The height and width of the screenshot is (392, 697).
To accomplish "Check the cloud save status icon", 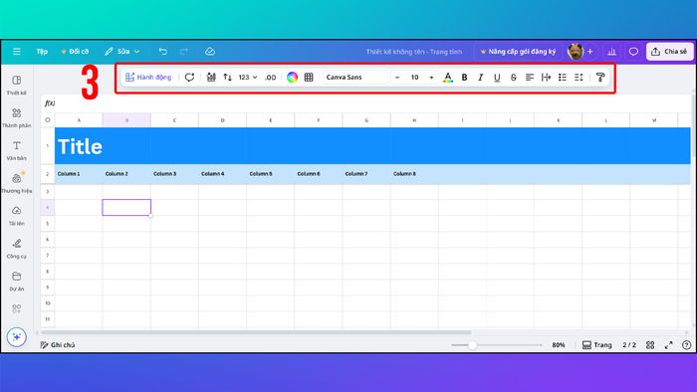I will click(210, 52).
